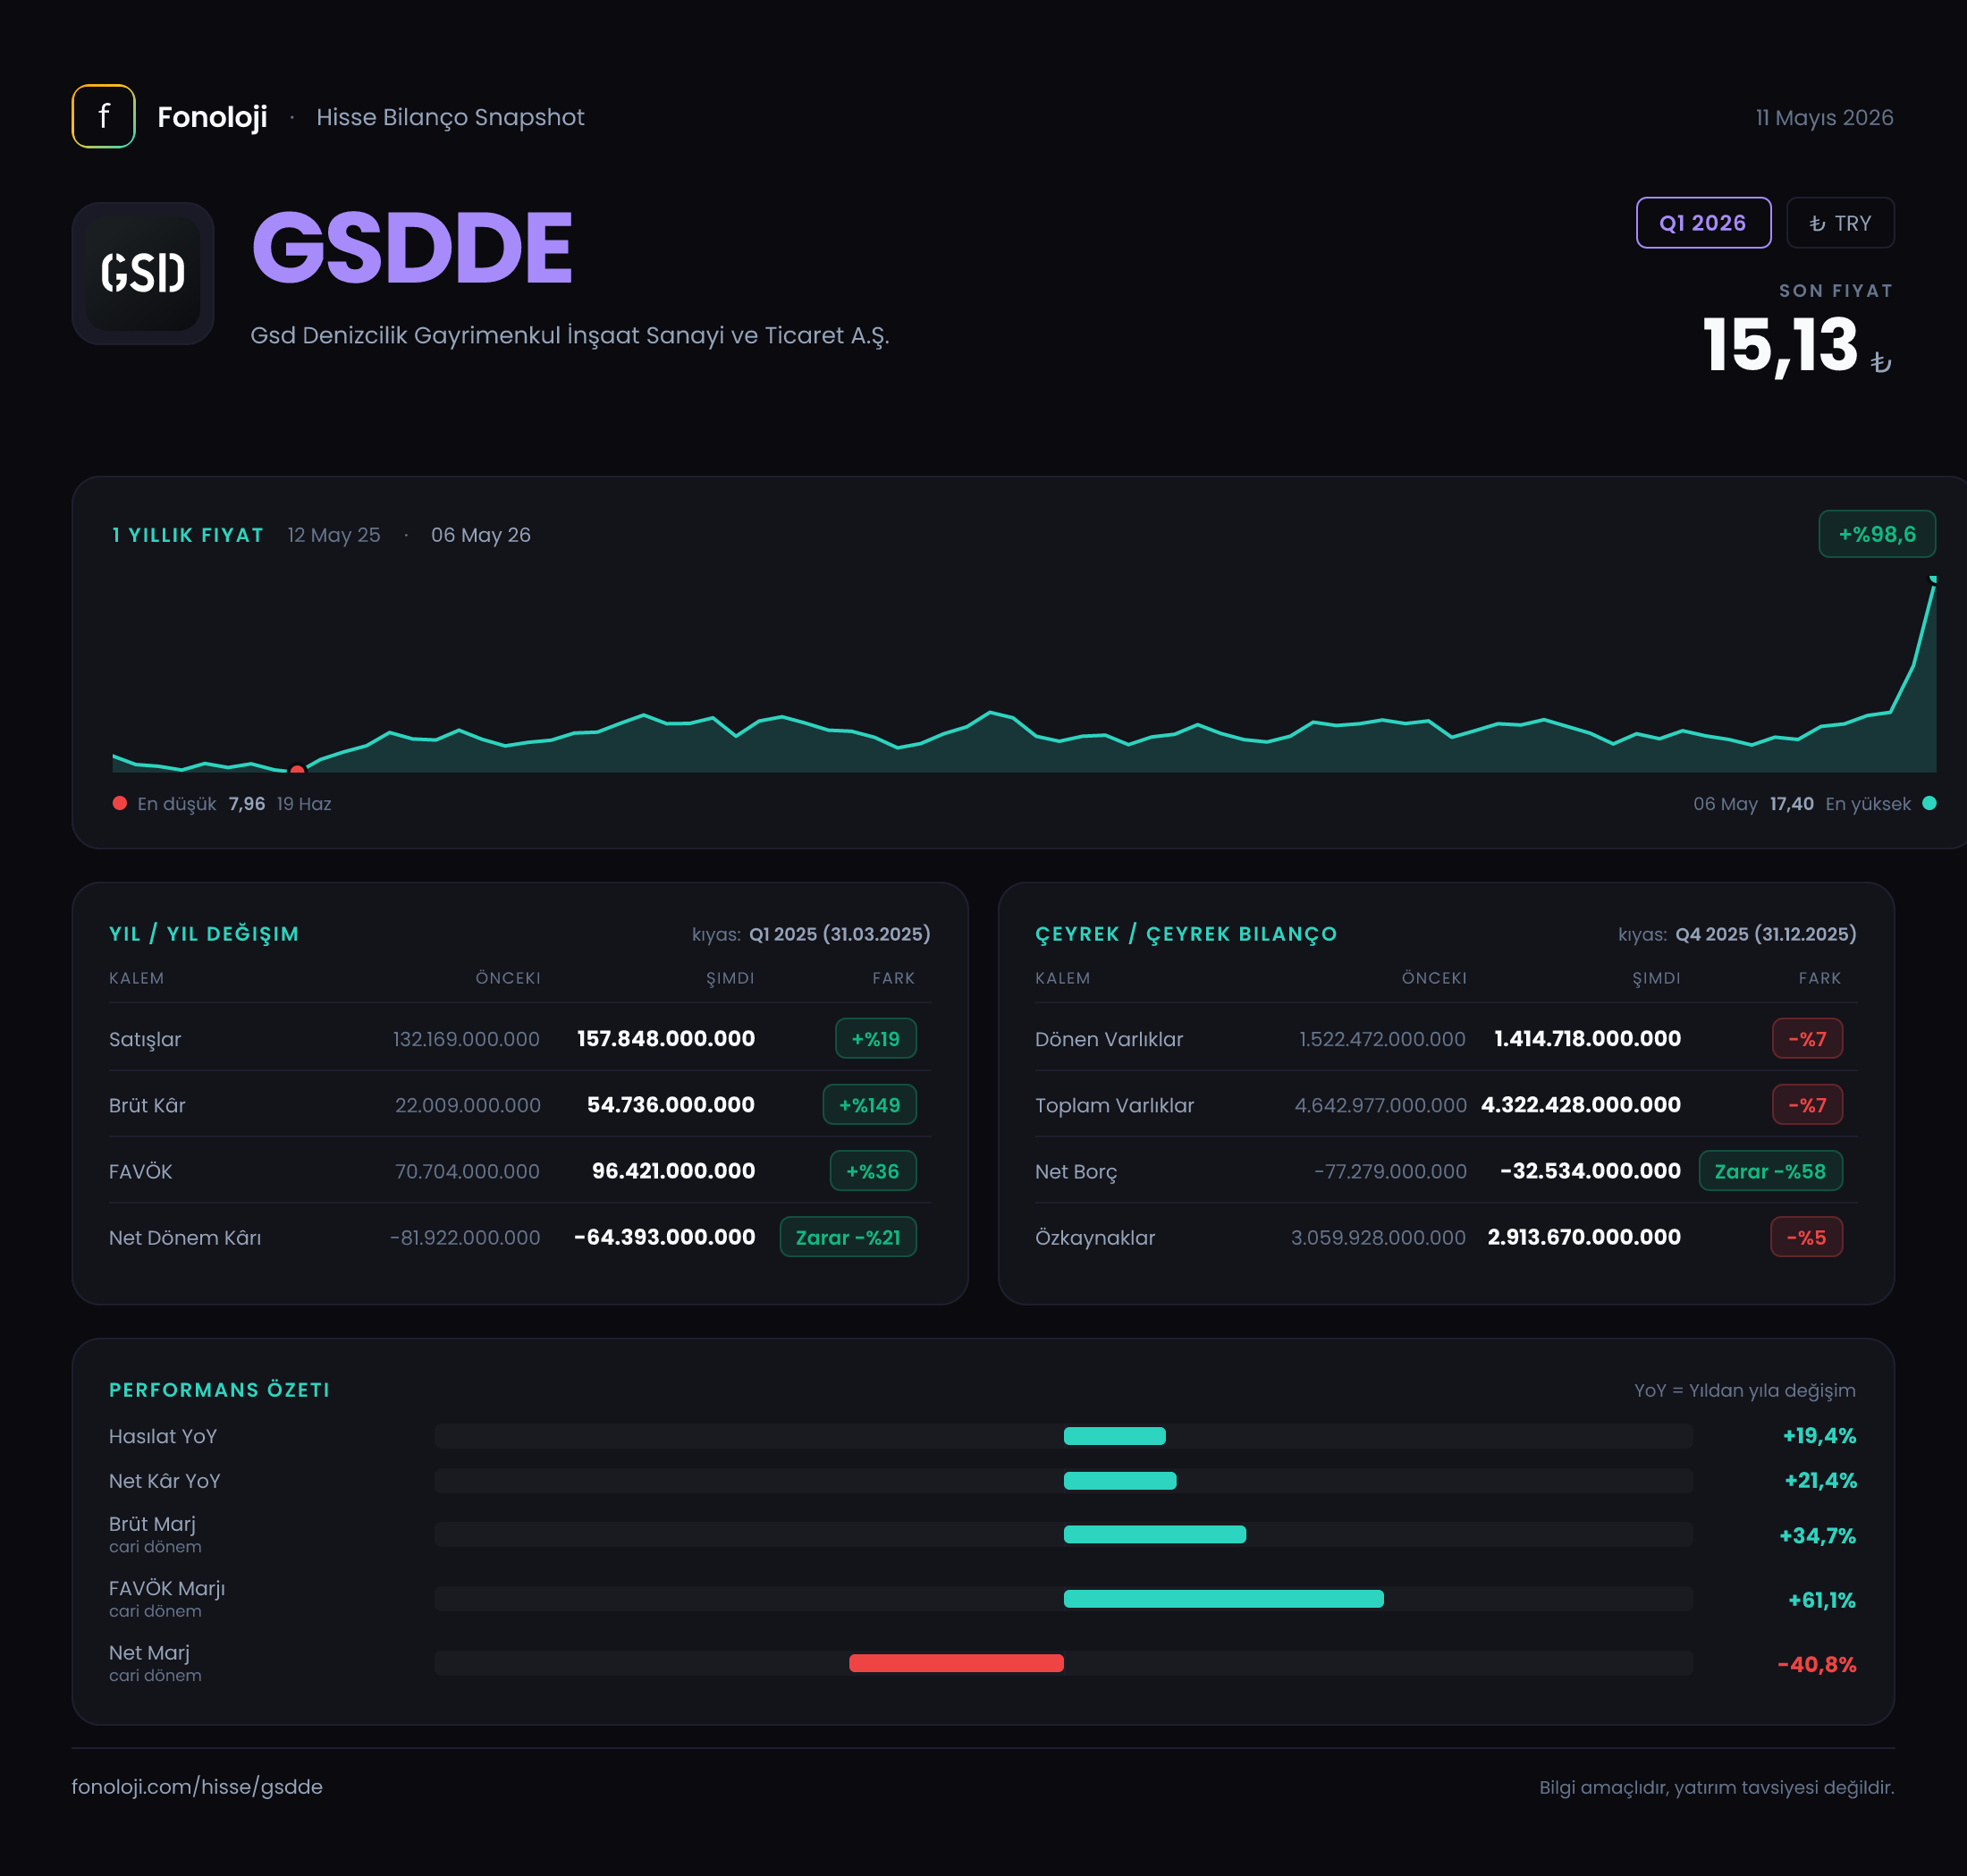Click the 96.421.000.000 FAVÖK value
Screen dimensions: 1967x1876
click(x=673, y=1170)
